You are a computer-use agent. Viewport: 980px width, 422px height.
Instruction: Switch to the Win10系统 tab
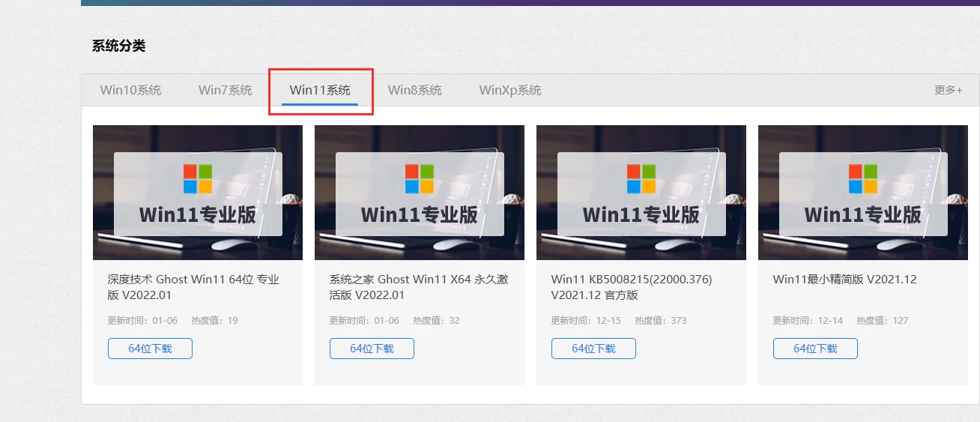coord(130,90)
